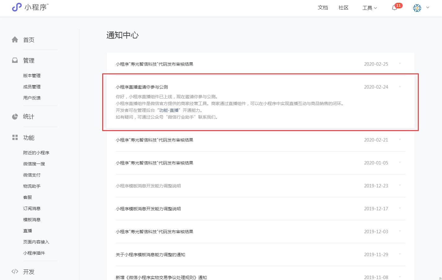Open 文档 in top navigation
Image resolution: width=442 pixels, height=280 pixels.
pyautogui.click(x=323, y=8)
